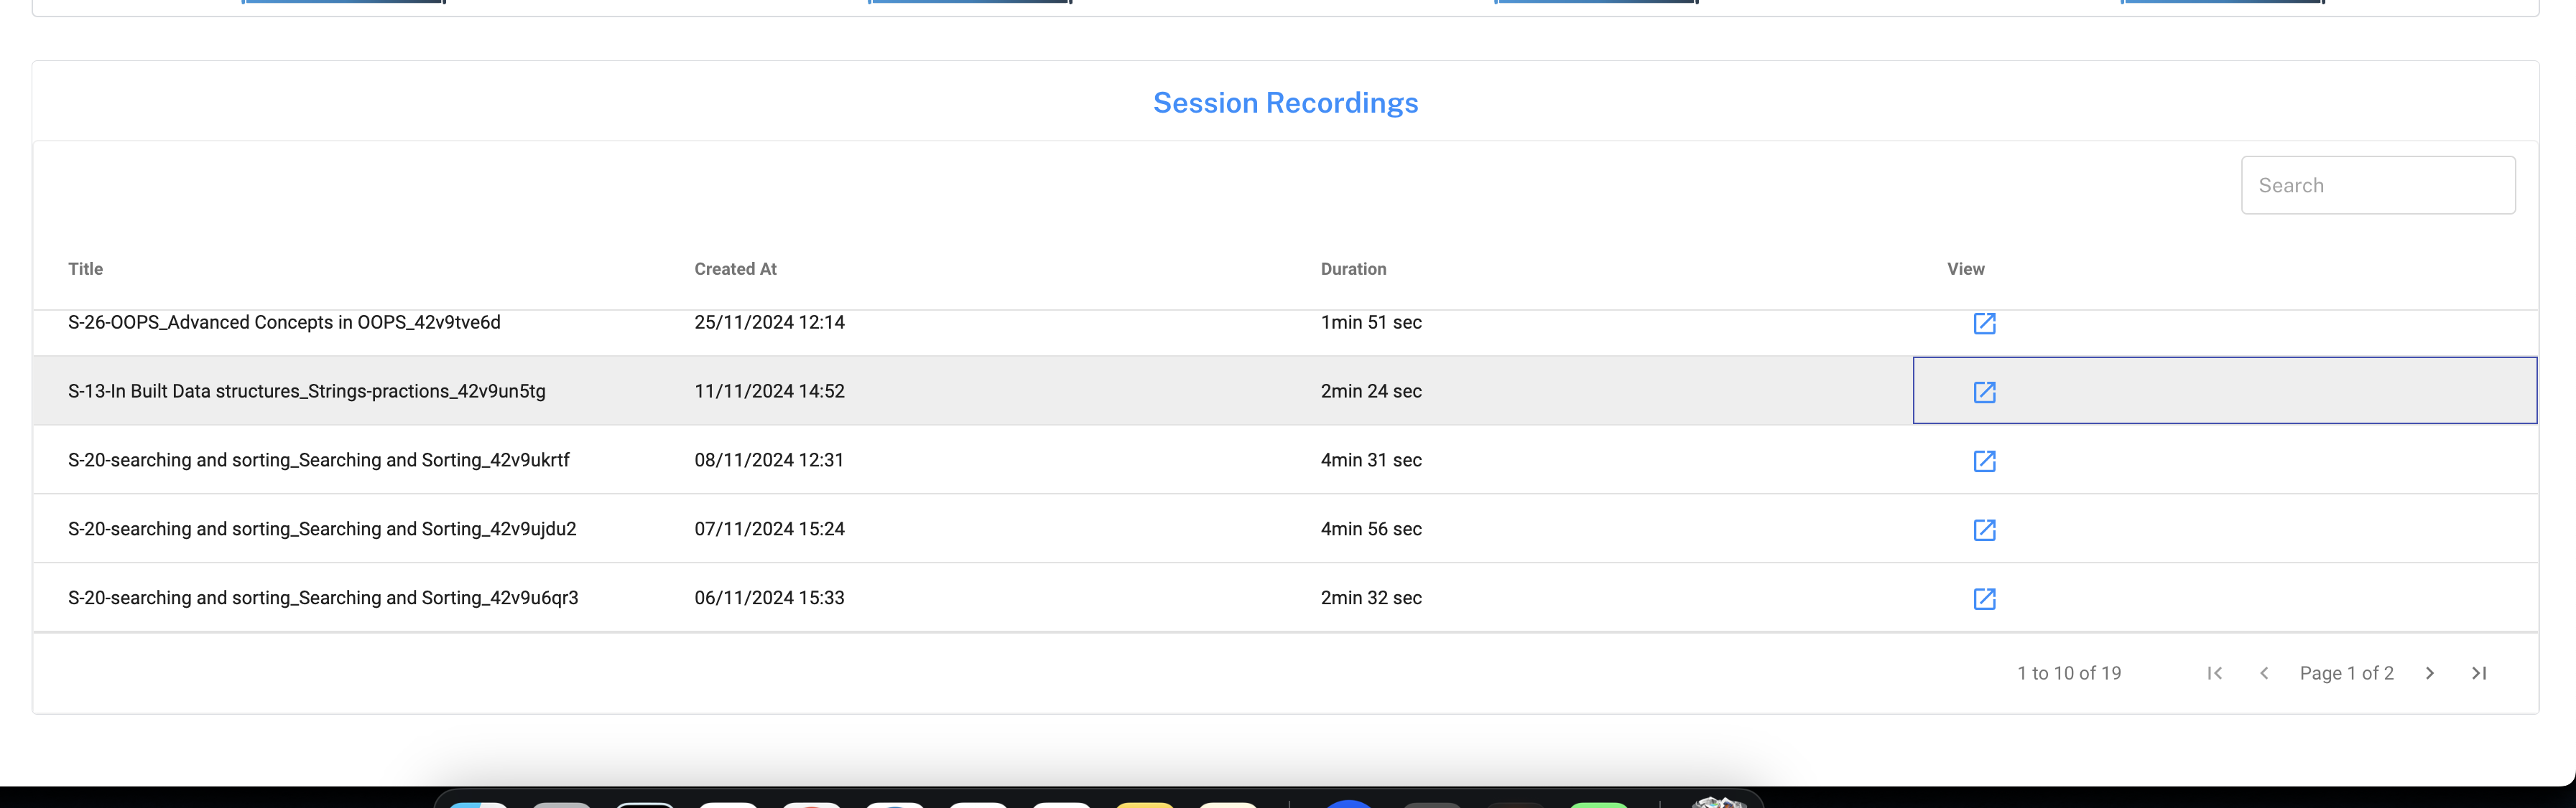Click the Session Recordings heading
The height and width of the screenshot is (808, 2576).
[1285, 103]
